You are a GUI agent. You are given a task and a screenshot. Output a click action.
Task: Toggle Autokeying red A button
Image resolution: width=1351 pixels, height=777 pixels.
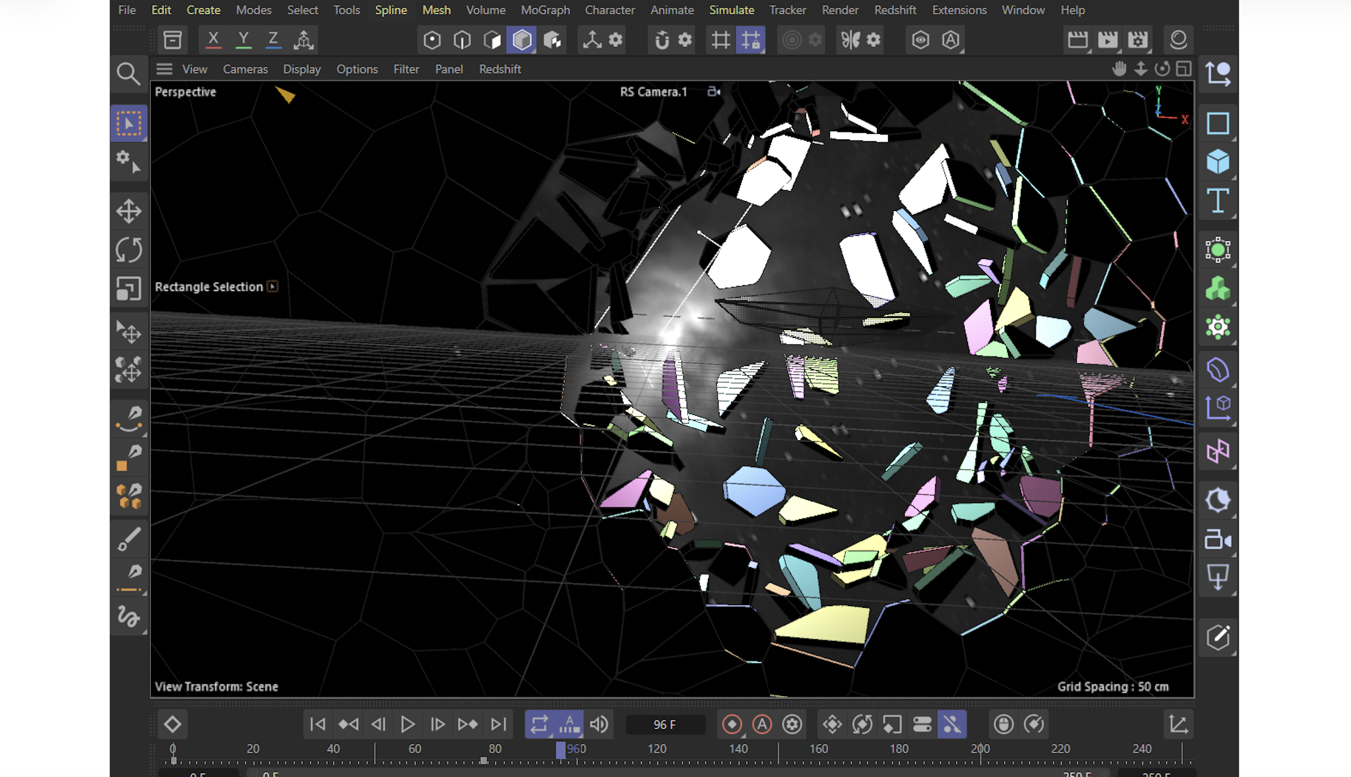762,724
